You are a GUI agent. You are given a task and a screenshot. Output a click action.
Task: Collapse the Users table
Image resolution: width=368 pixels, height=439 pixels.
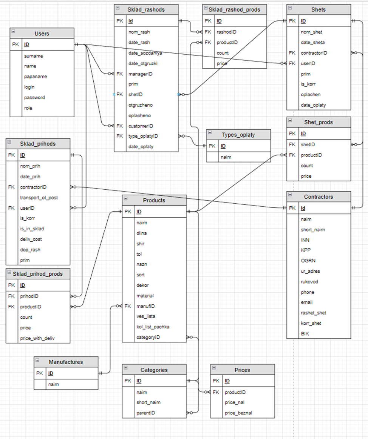click(14, 32)
